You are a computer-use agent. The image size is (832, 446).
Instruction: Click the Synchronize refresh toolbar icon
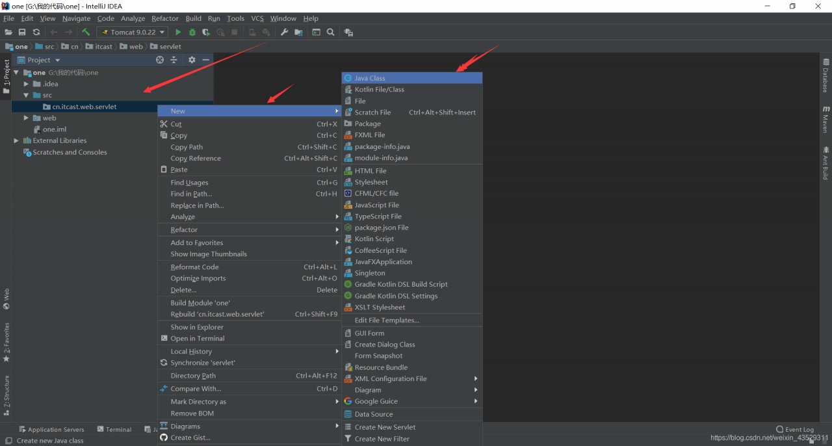coord(36,32)
